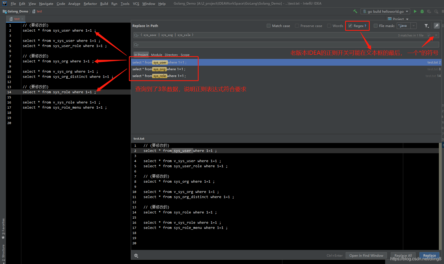Image resolution: width=444 pixels, height=264 pixels.
Task: Click the green Build hammer icon
Action: (x=355, y=11)
